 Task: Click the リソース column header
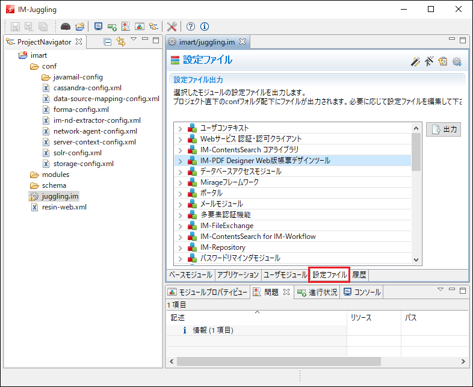[374, 318]
